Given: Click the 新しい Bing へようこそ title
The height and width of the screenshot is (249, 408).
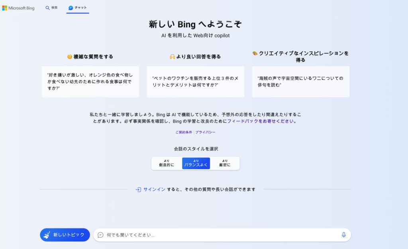Looking at the screenshot, I should (195, 24).
